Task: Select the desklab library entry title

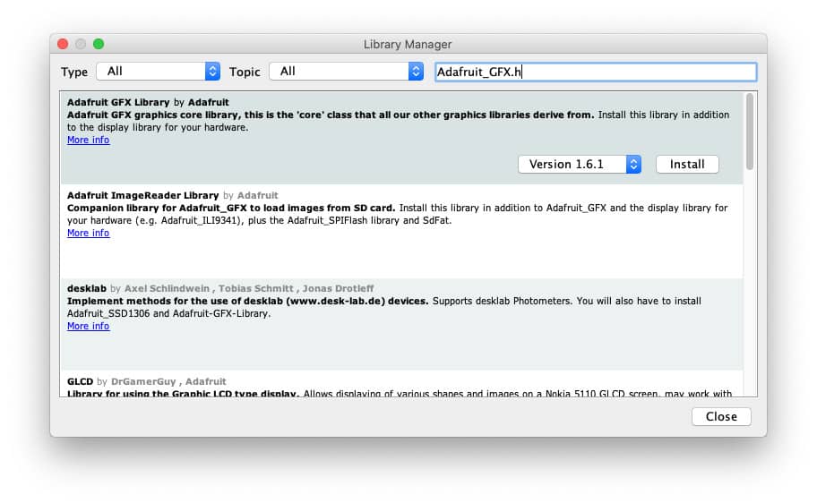Action: 87,288
